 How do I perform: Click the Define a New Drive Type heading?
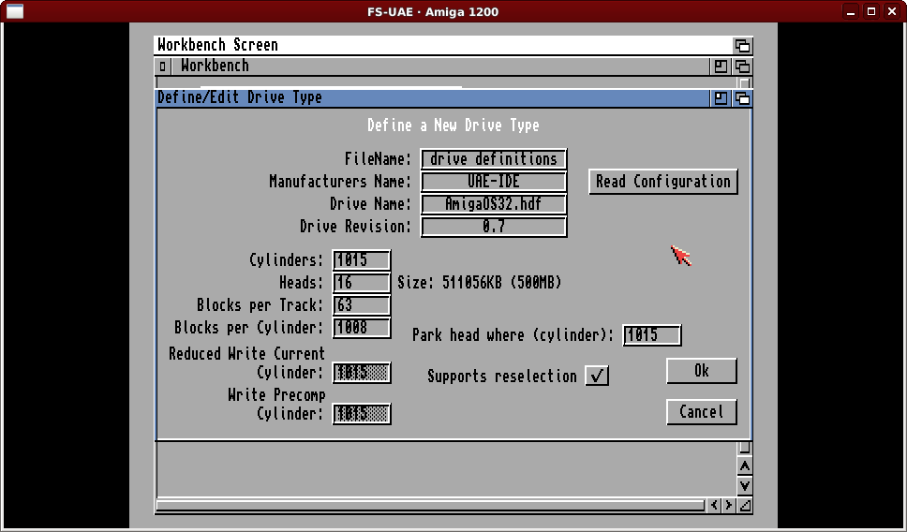point(453,126)
